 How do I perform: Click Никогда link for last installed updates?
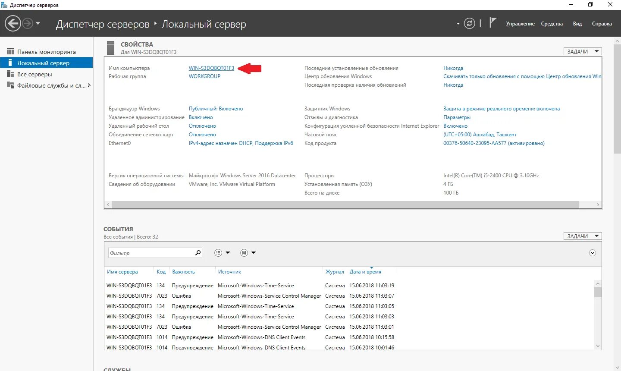click(453, 68)
